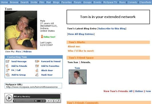Open the Blogs menu item
This screenshot has height=104, width=152.
coord(56,2)
